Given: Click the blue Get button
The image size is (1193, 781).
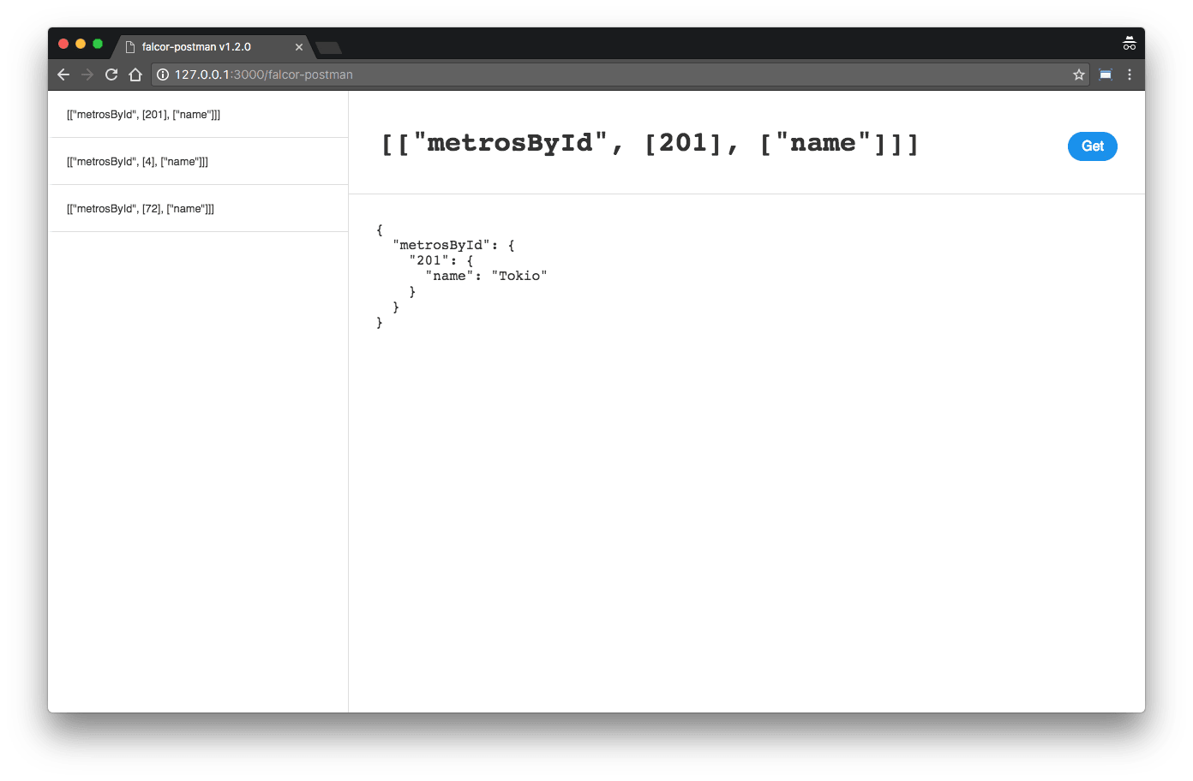Looking at the screenshot, I should [1093, 146].
